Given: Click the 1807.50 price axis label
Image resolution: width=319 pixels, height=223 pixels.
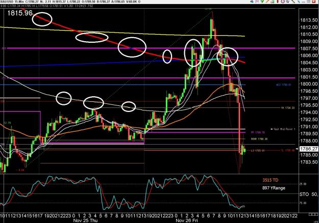Looking at the screenshot, I should click(x=309, y=48).
